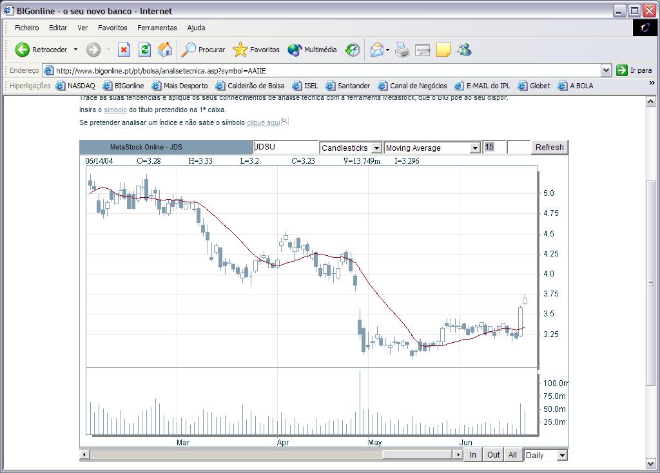660x473 pixels.
Task: Go to Home page icon
Action: (165, 50)
